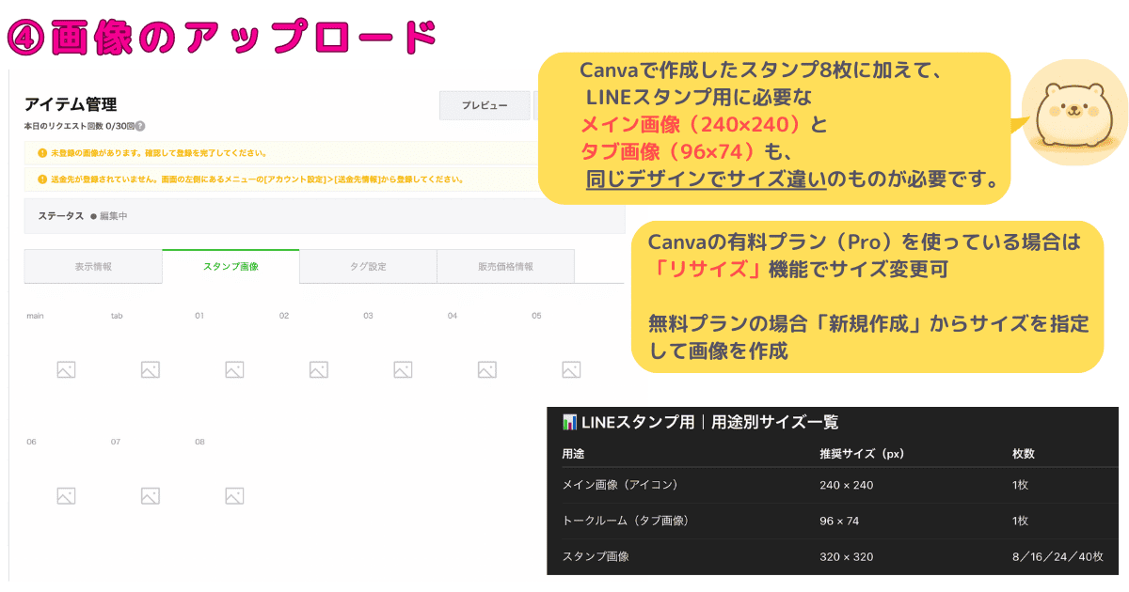
Task: Select the image placeholder for sticker 02
Action: coord(318,370)
